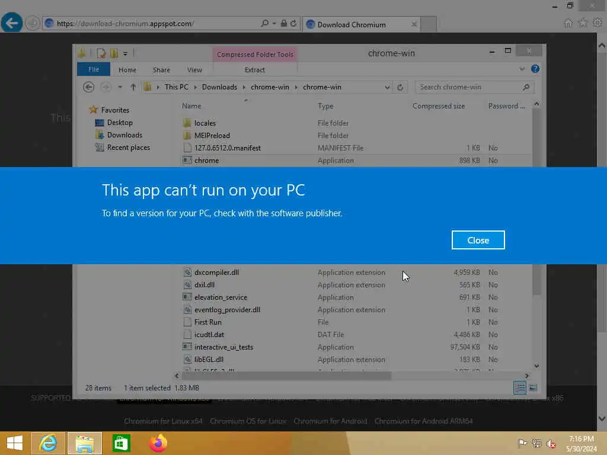Select interactive_ui_tests application

pyautogui.click(x=223, y=347)
